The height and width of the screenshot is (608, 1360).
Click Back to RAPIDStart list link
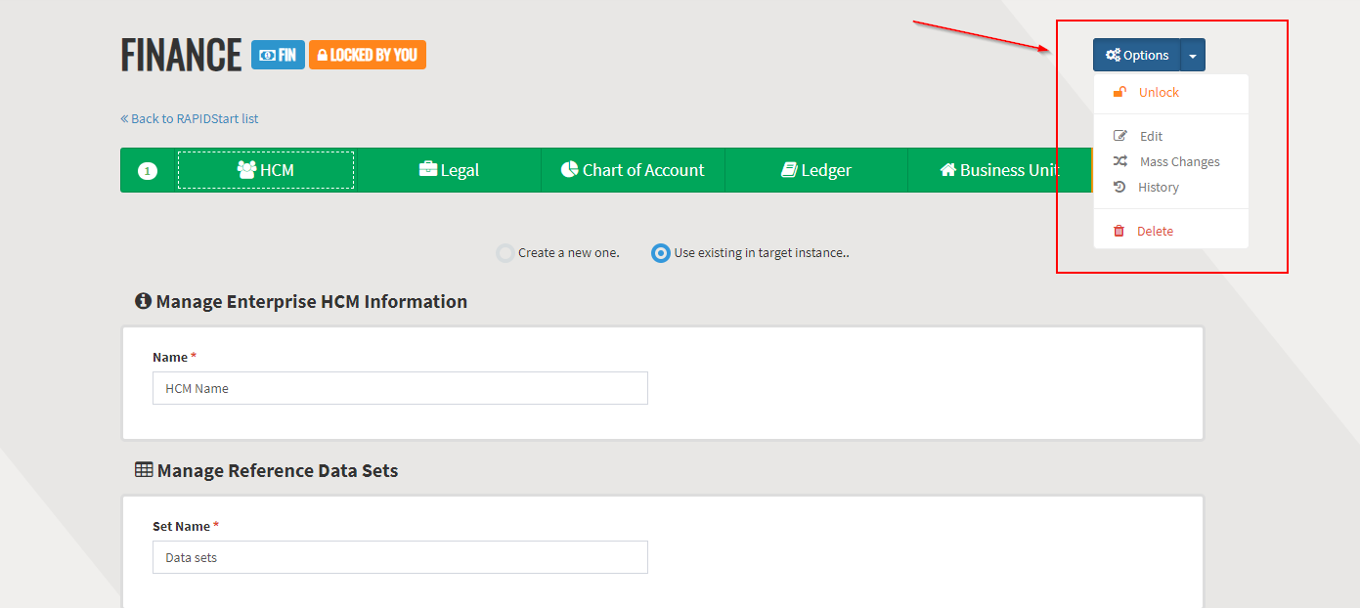(x=190, y=119)
